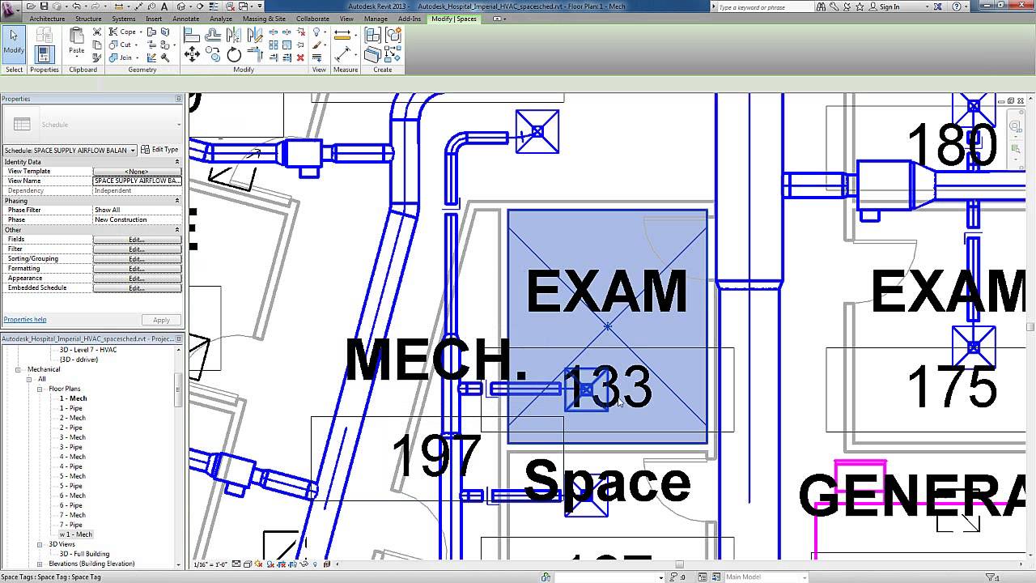Select the Rotate tool in Modify panel
Screen dimensions: 1036x583
234,53
